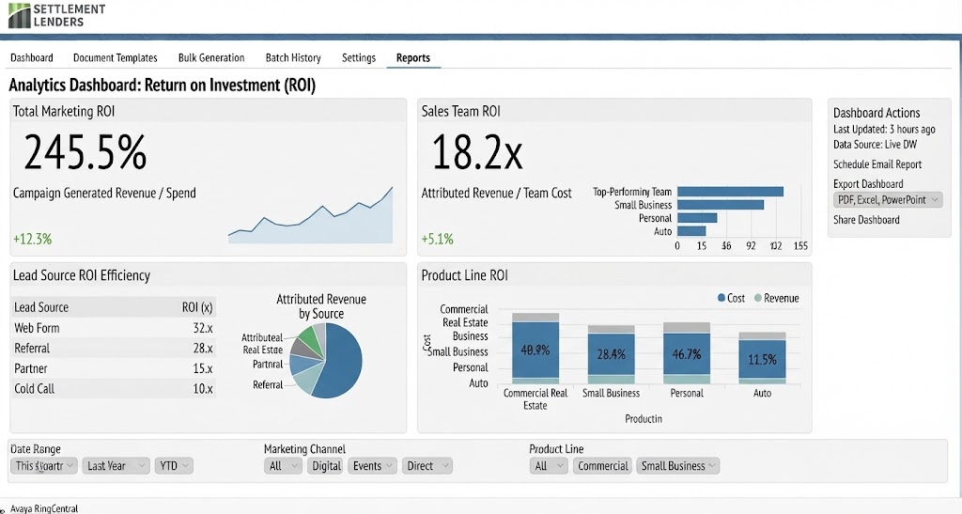Click the marketing ROI trend area chart

click(310, 216)
